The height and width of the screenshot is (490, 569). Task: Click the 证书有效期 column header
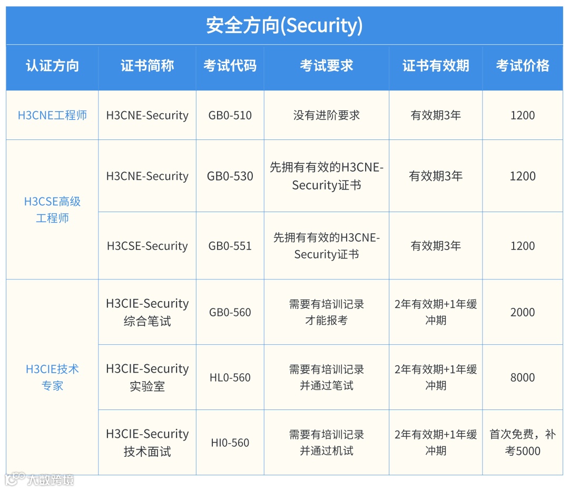(435, 66)
